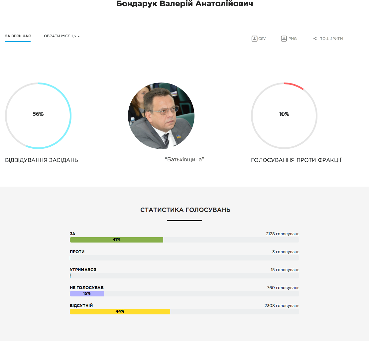Click the ВІДВІДУВАННЯ ЗАСІДАНЬ label
This screenshot has width=369, height=341.
click(x=42, y=160)
